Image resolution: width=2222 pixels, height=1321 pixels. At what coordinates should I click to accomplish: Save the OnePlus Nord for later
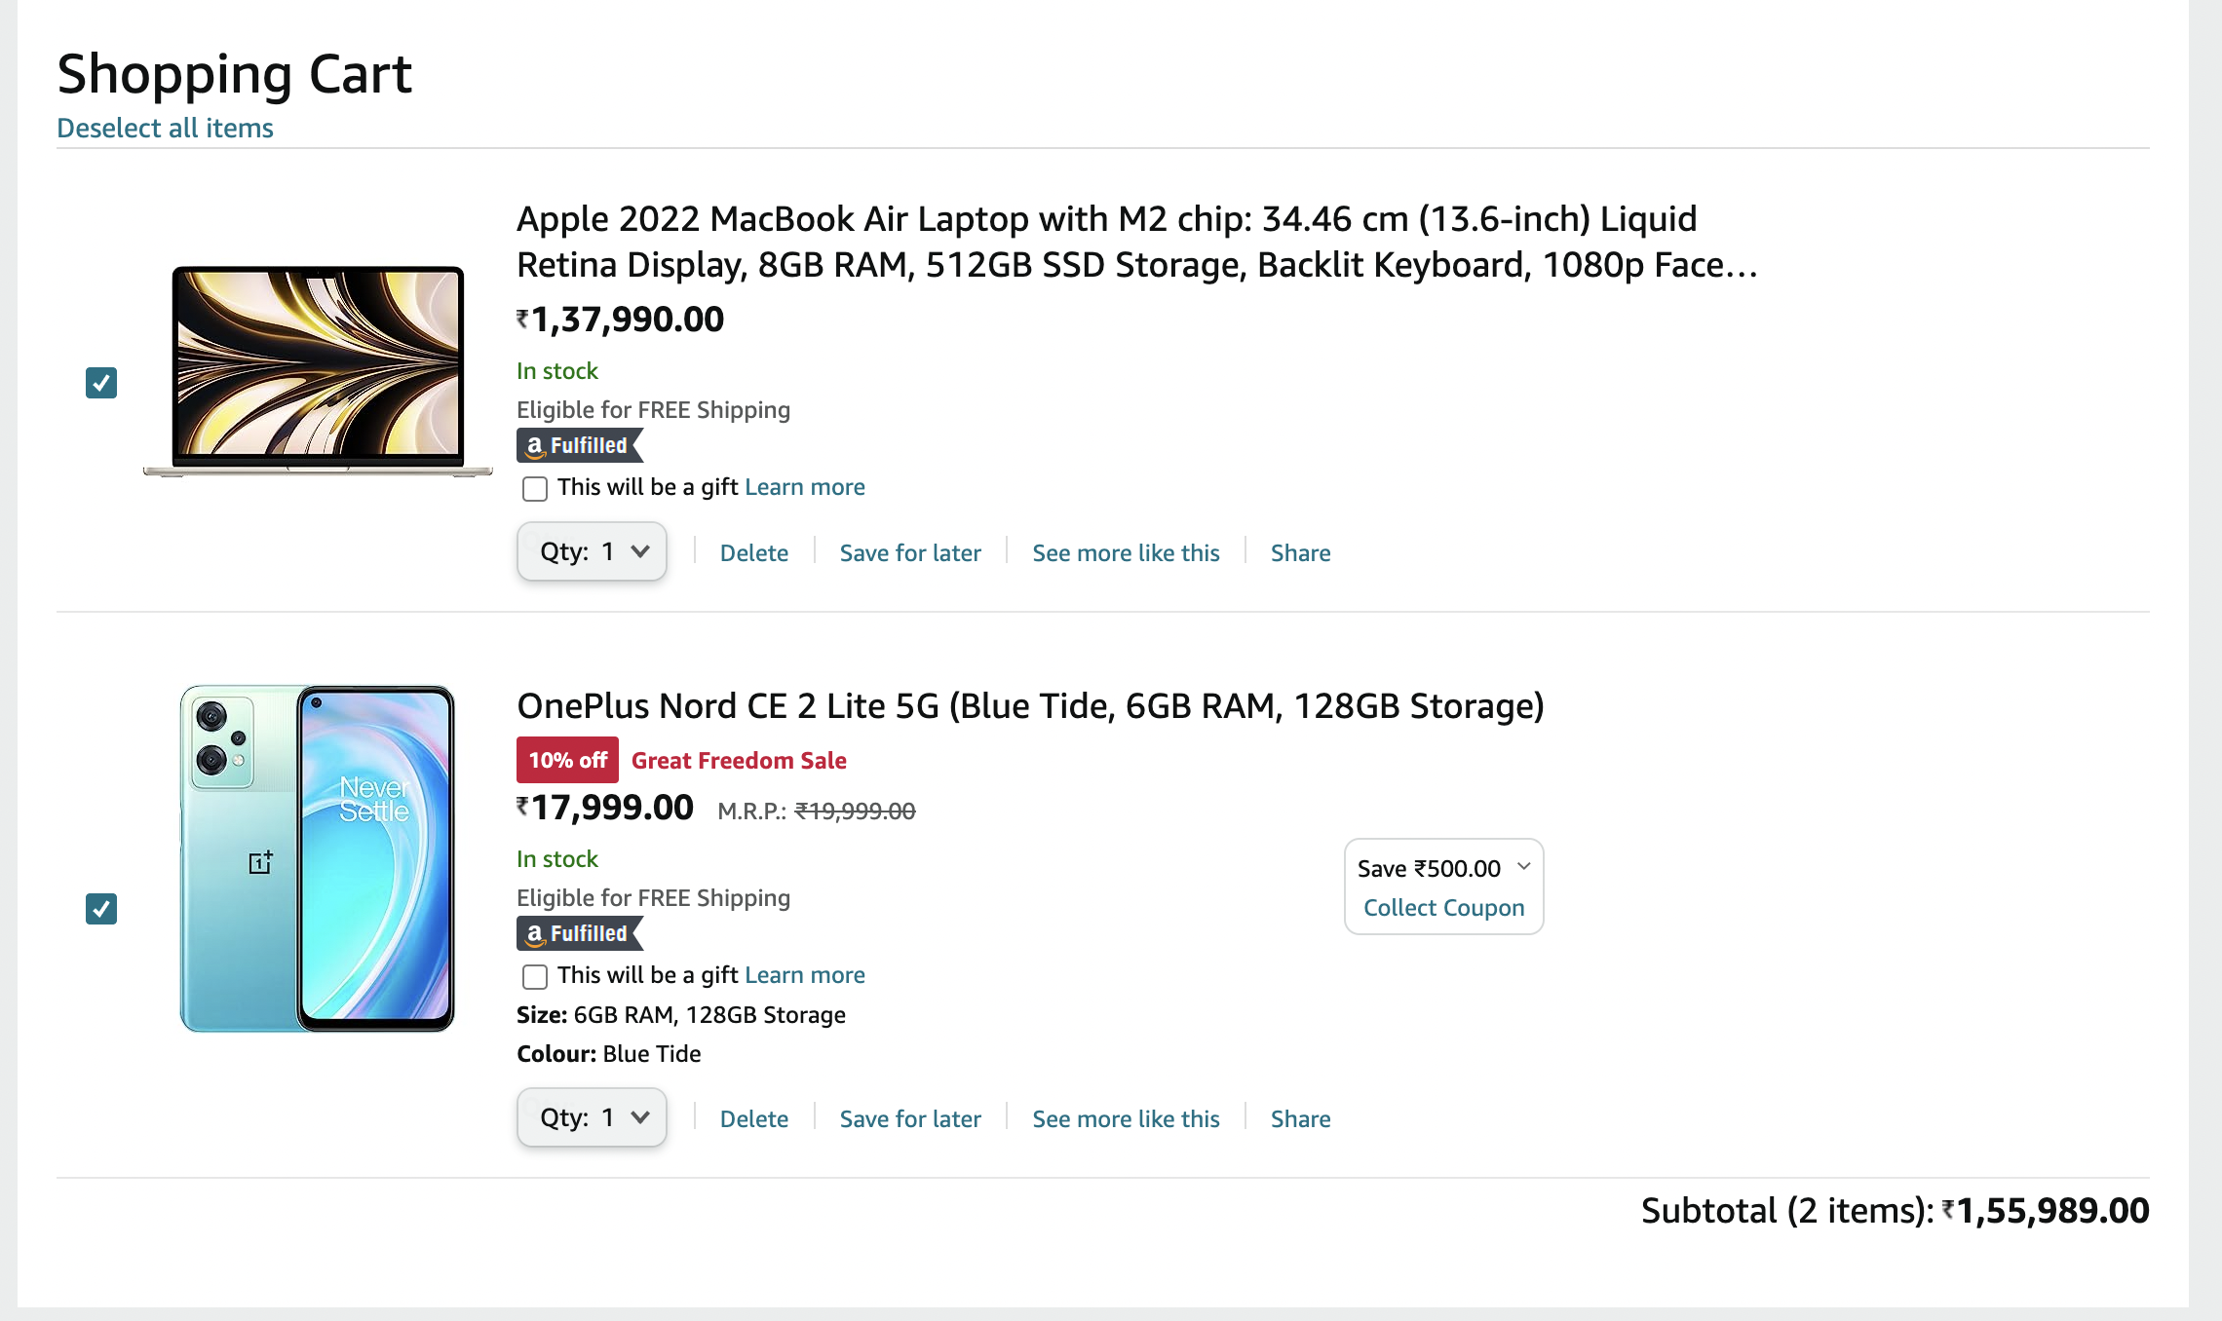click(x=910, y=1119)
